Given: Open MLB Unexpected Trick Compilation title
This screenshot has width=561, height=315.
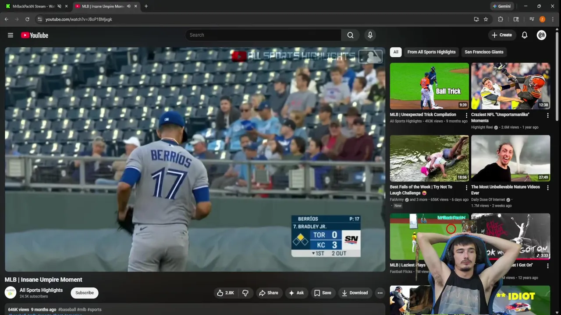Looking at the screenshot, I should pos(423,115).
